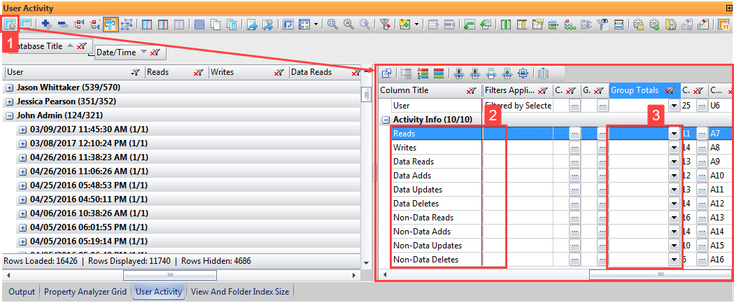Click the filter icon on the Date/Time chip

coord(155,52)
